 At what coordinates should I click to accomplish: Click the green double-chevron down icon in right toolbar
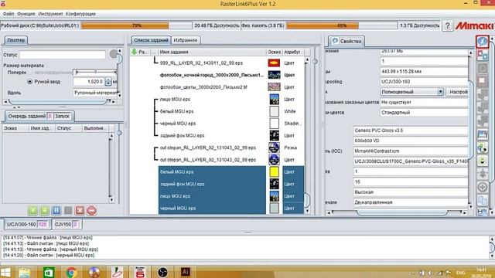482,161
